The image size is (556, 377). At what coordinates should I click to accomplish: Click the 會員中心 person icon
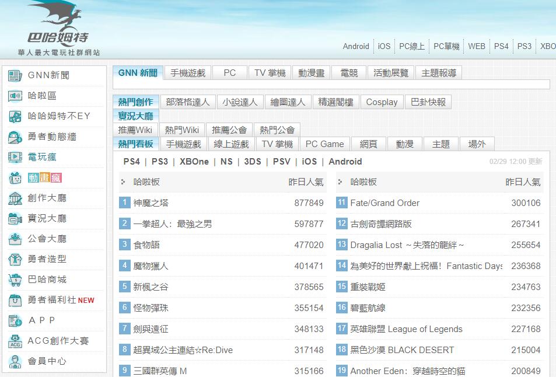pos(15,361)
